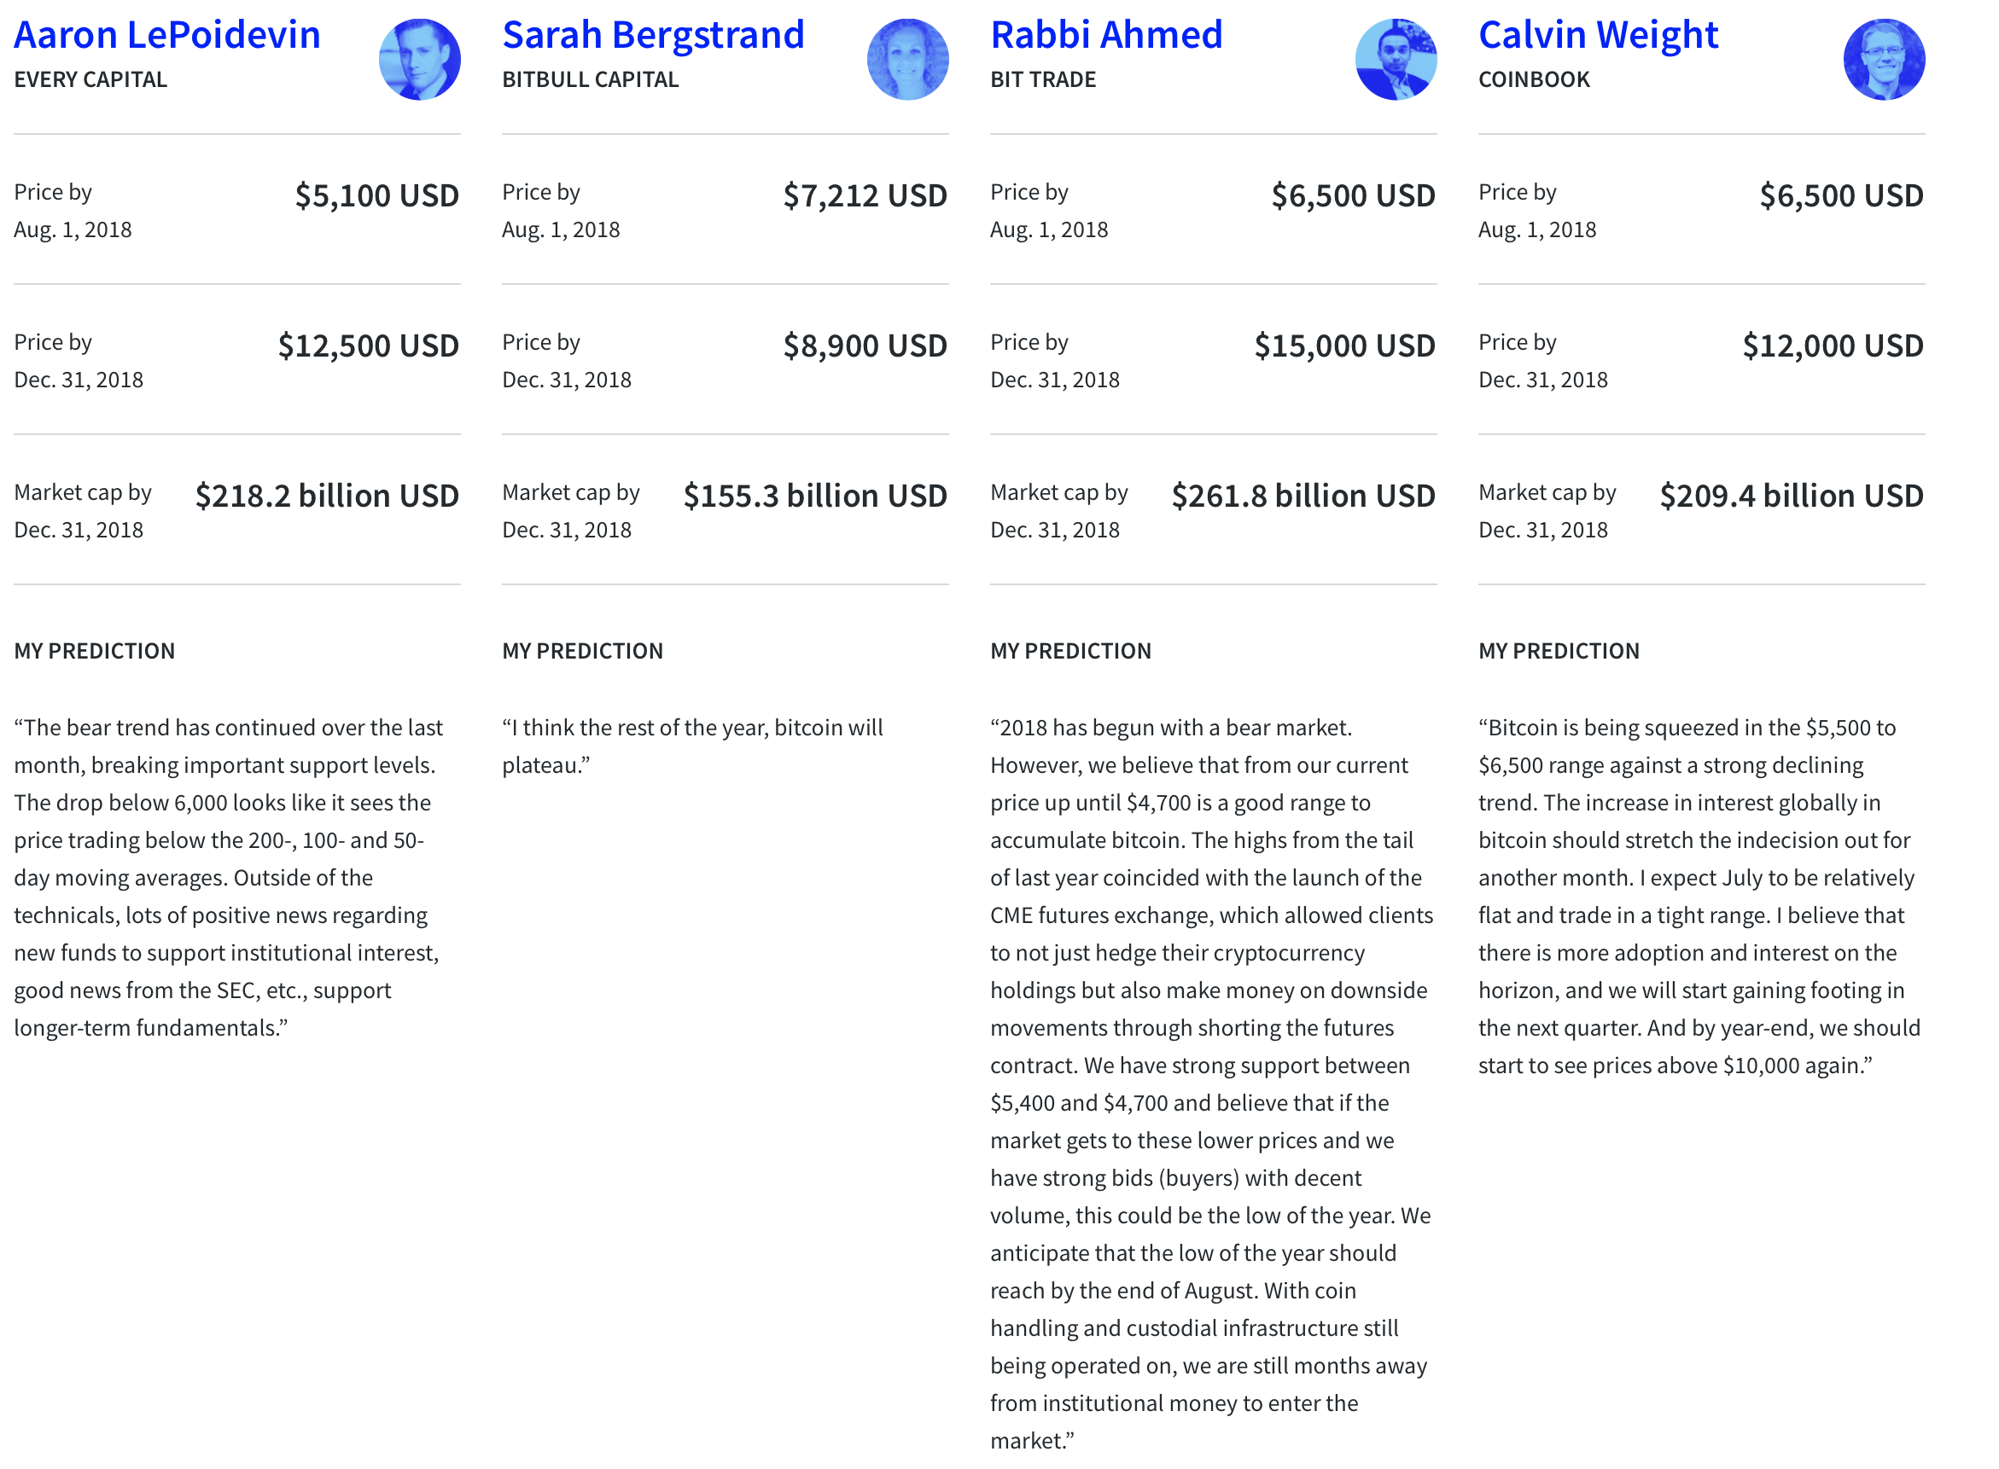Viewport: 1999px width, 1469px height.
Task: Click the COINBOOK company label
Action: tap(1534, 80)
